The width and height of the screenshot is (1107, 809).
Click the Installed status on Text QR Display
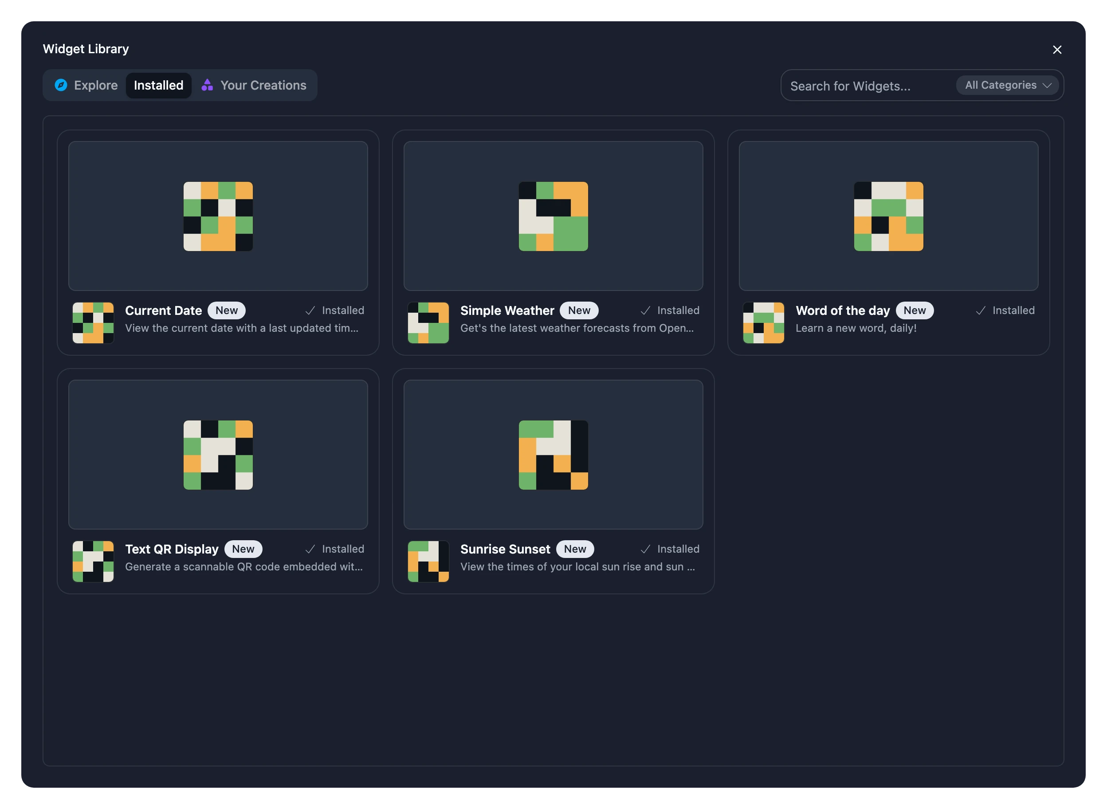coord(335,549)
